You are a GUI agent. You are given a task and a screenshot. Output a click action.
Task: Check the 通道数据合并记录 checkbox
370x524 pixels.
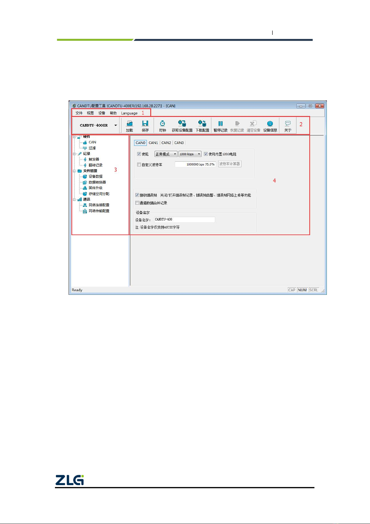click(137, 203)
